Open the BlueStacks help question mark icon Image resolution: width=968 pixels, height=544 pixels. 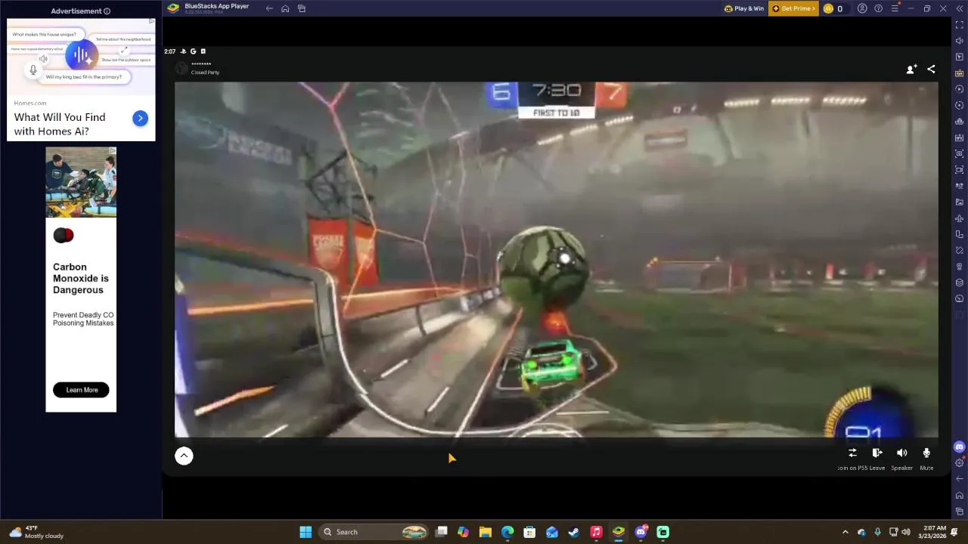pyautogui.click(x=878, y=8)
